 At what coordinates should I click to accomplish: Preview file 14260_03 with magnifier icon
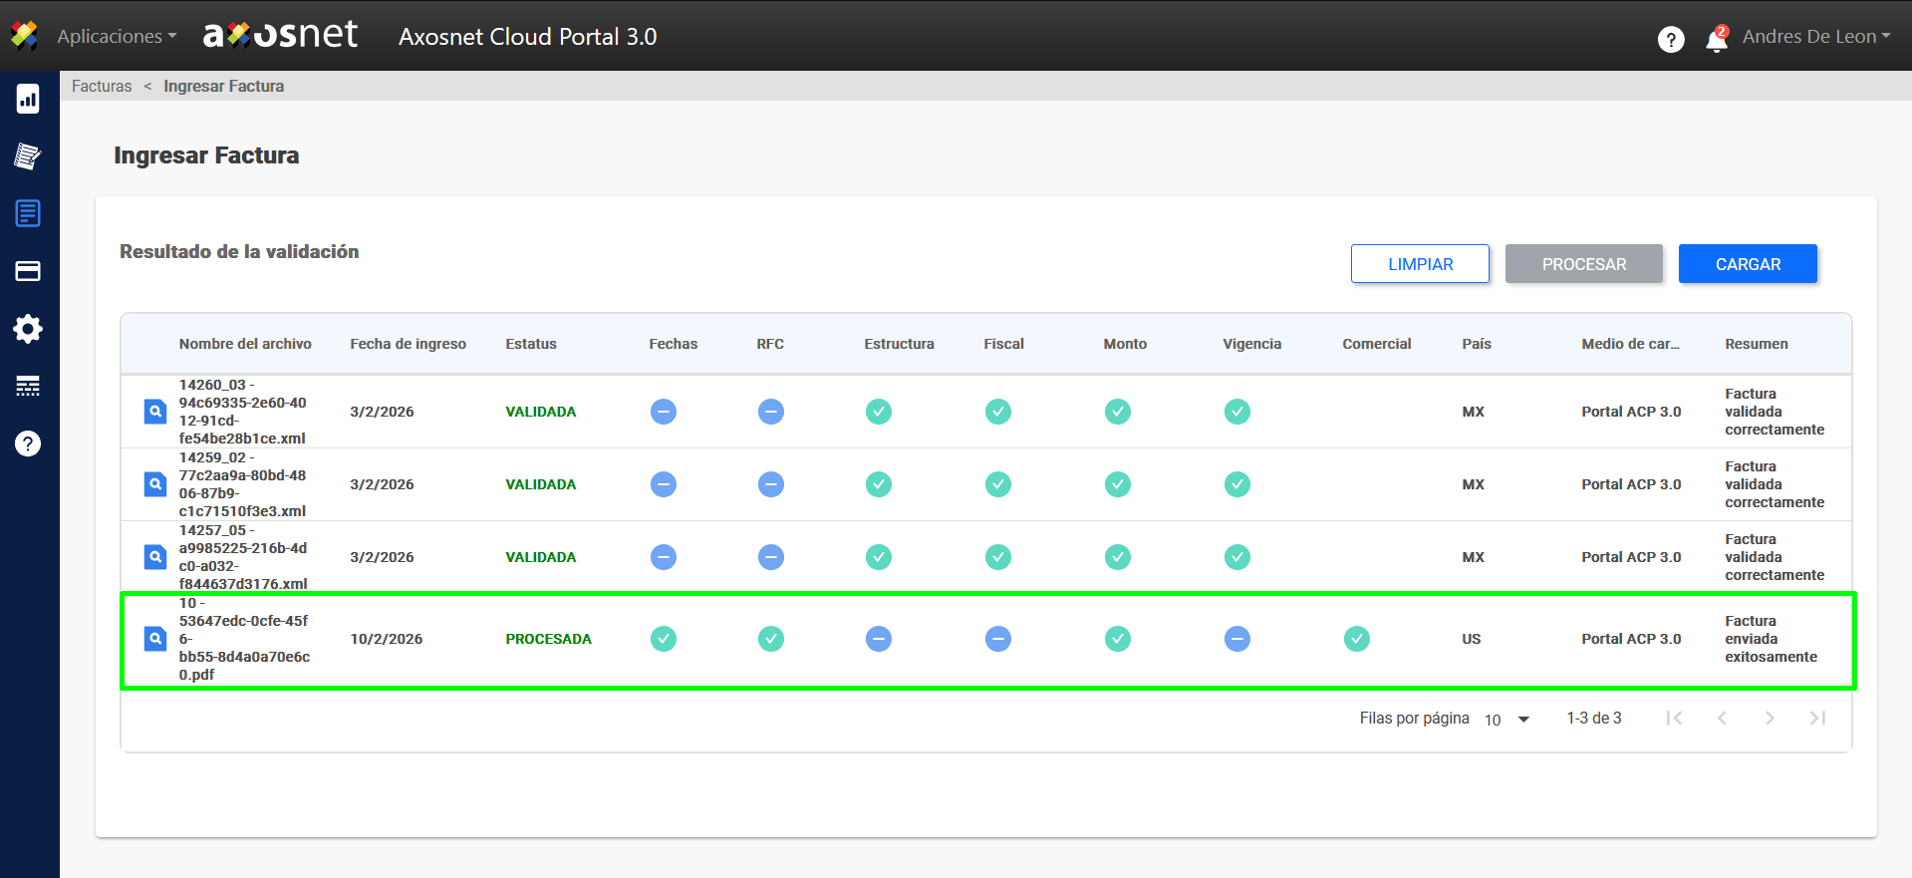pyautogui.click(x=155, y=412)
